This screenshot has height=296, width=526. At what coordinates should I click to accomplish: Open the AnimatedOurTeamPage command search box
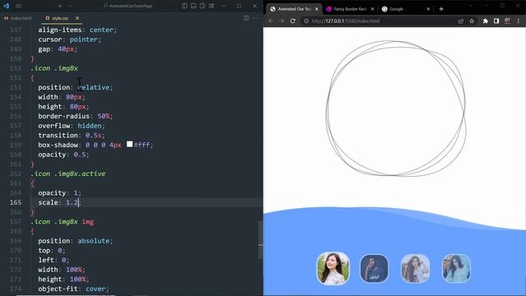point(128,6)
